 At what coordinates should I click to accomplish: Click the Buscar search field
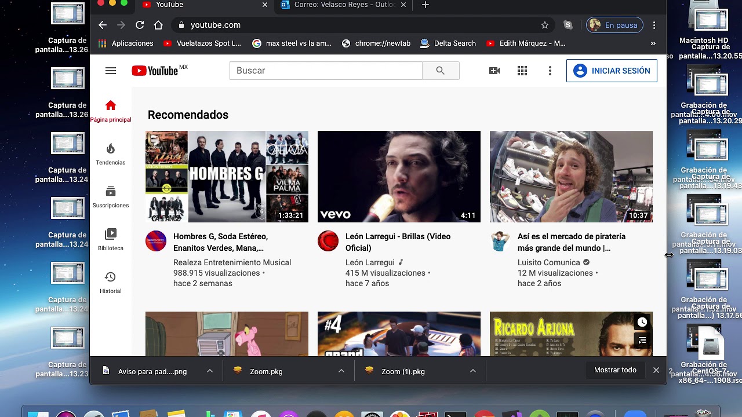coord(326,71)
